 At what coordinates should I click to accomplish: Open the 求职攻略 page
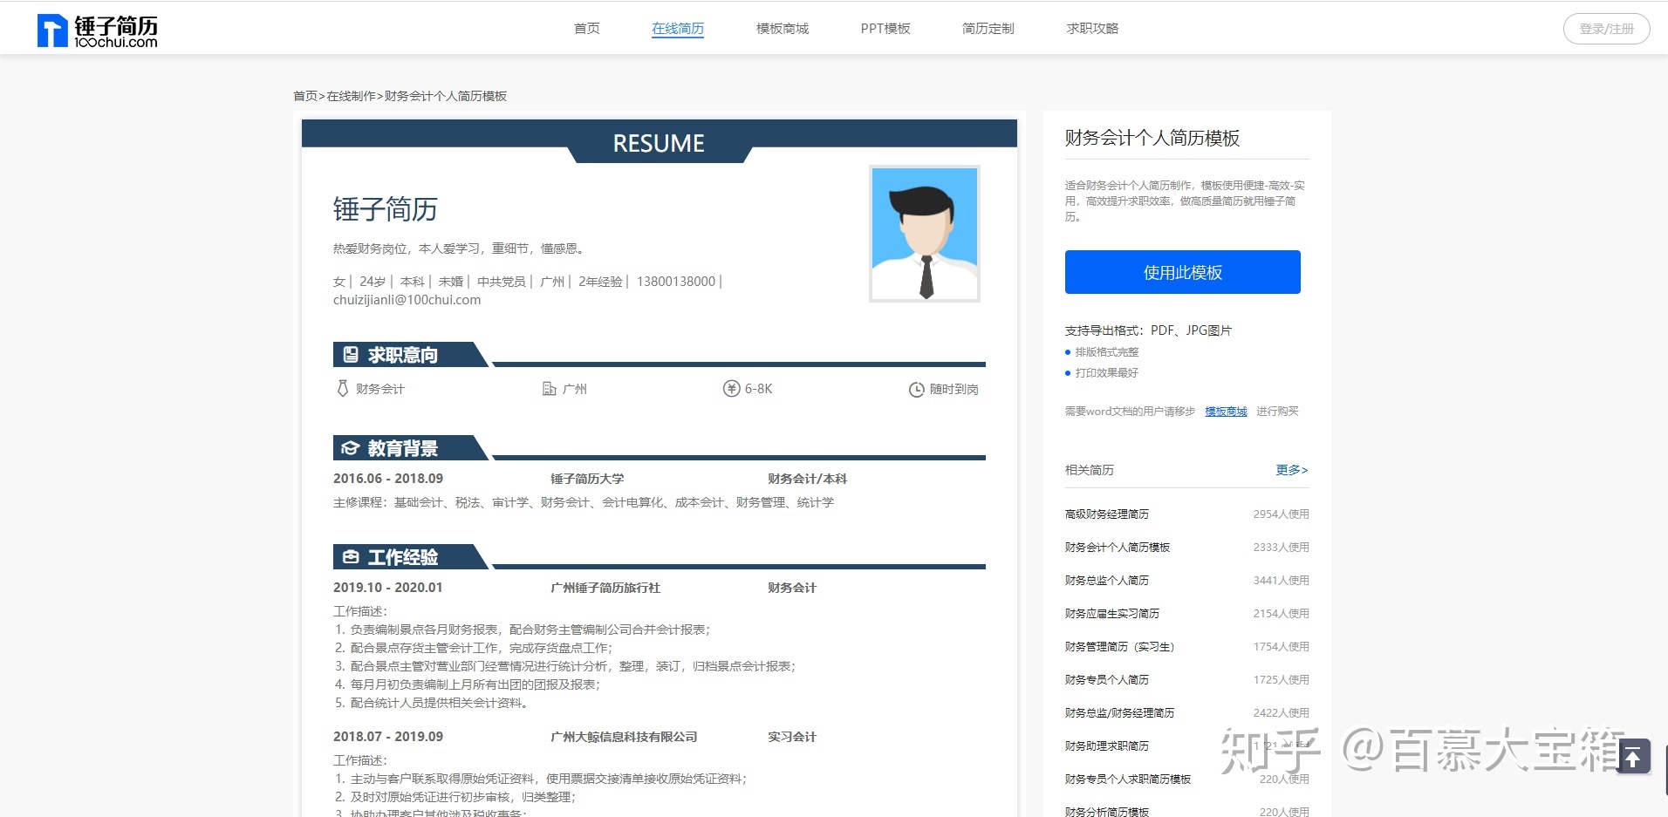1091,28
